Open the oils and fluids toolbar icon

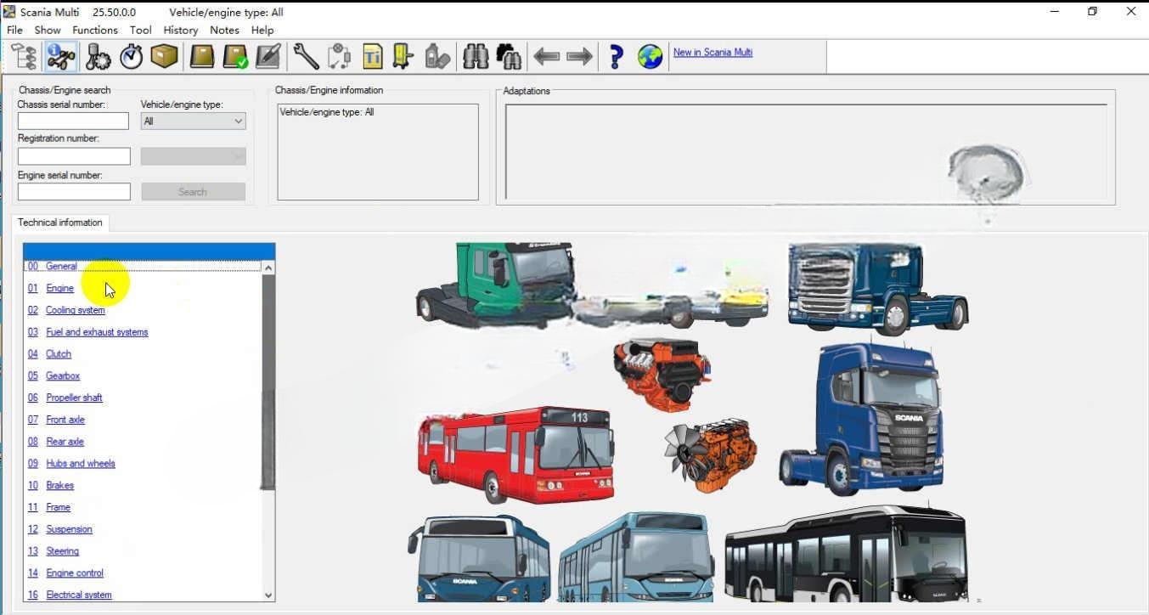click(x=437, y=55)
